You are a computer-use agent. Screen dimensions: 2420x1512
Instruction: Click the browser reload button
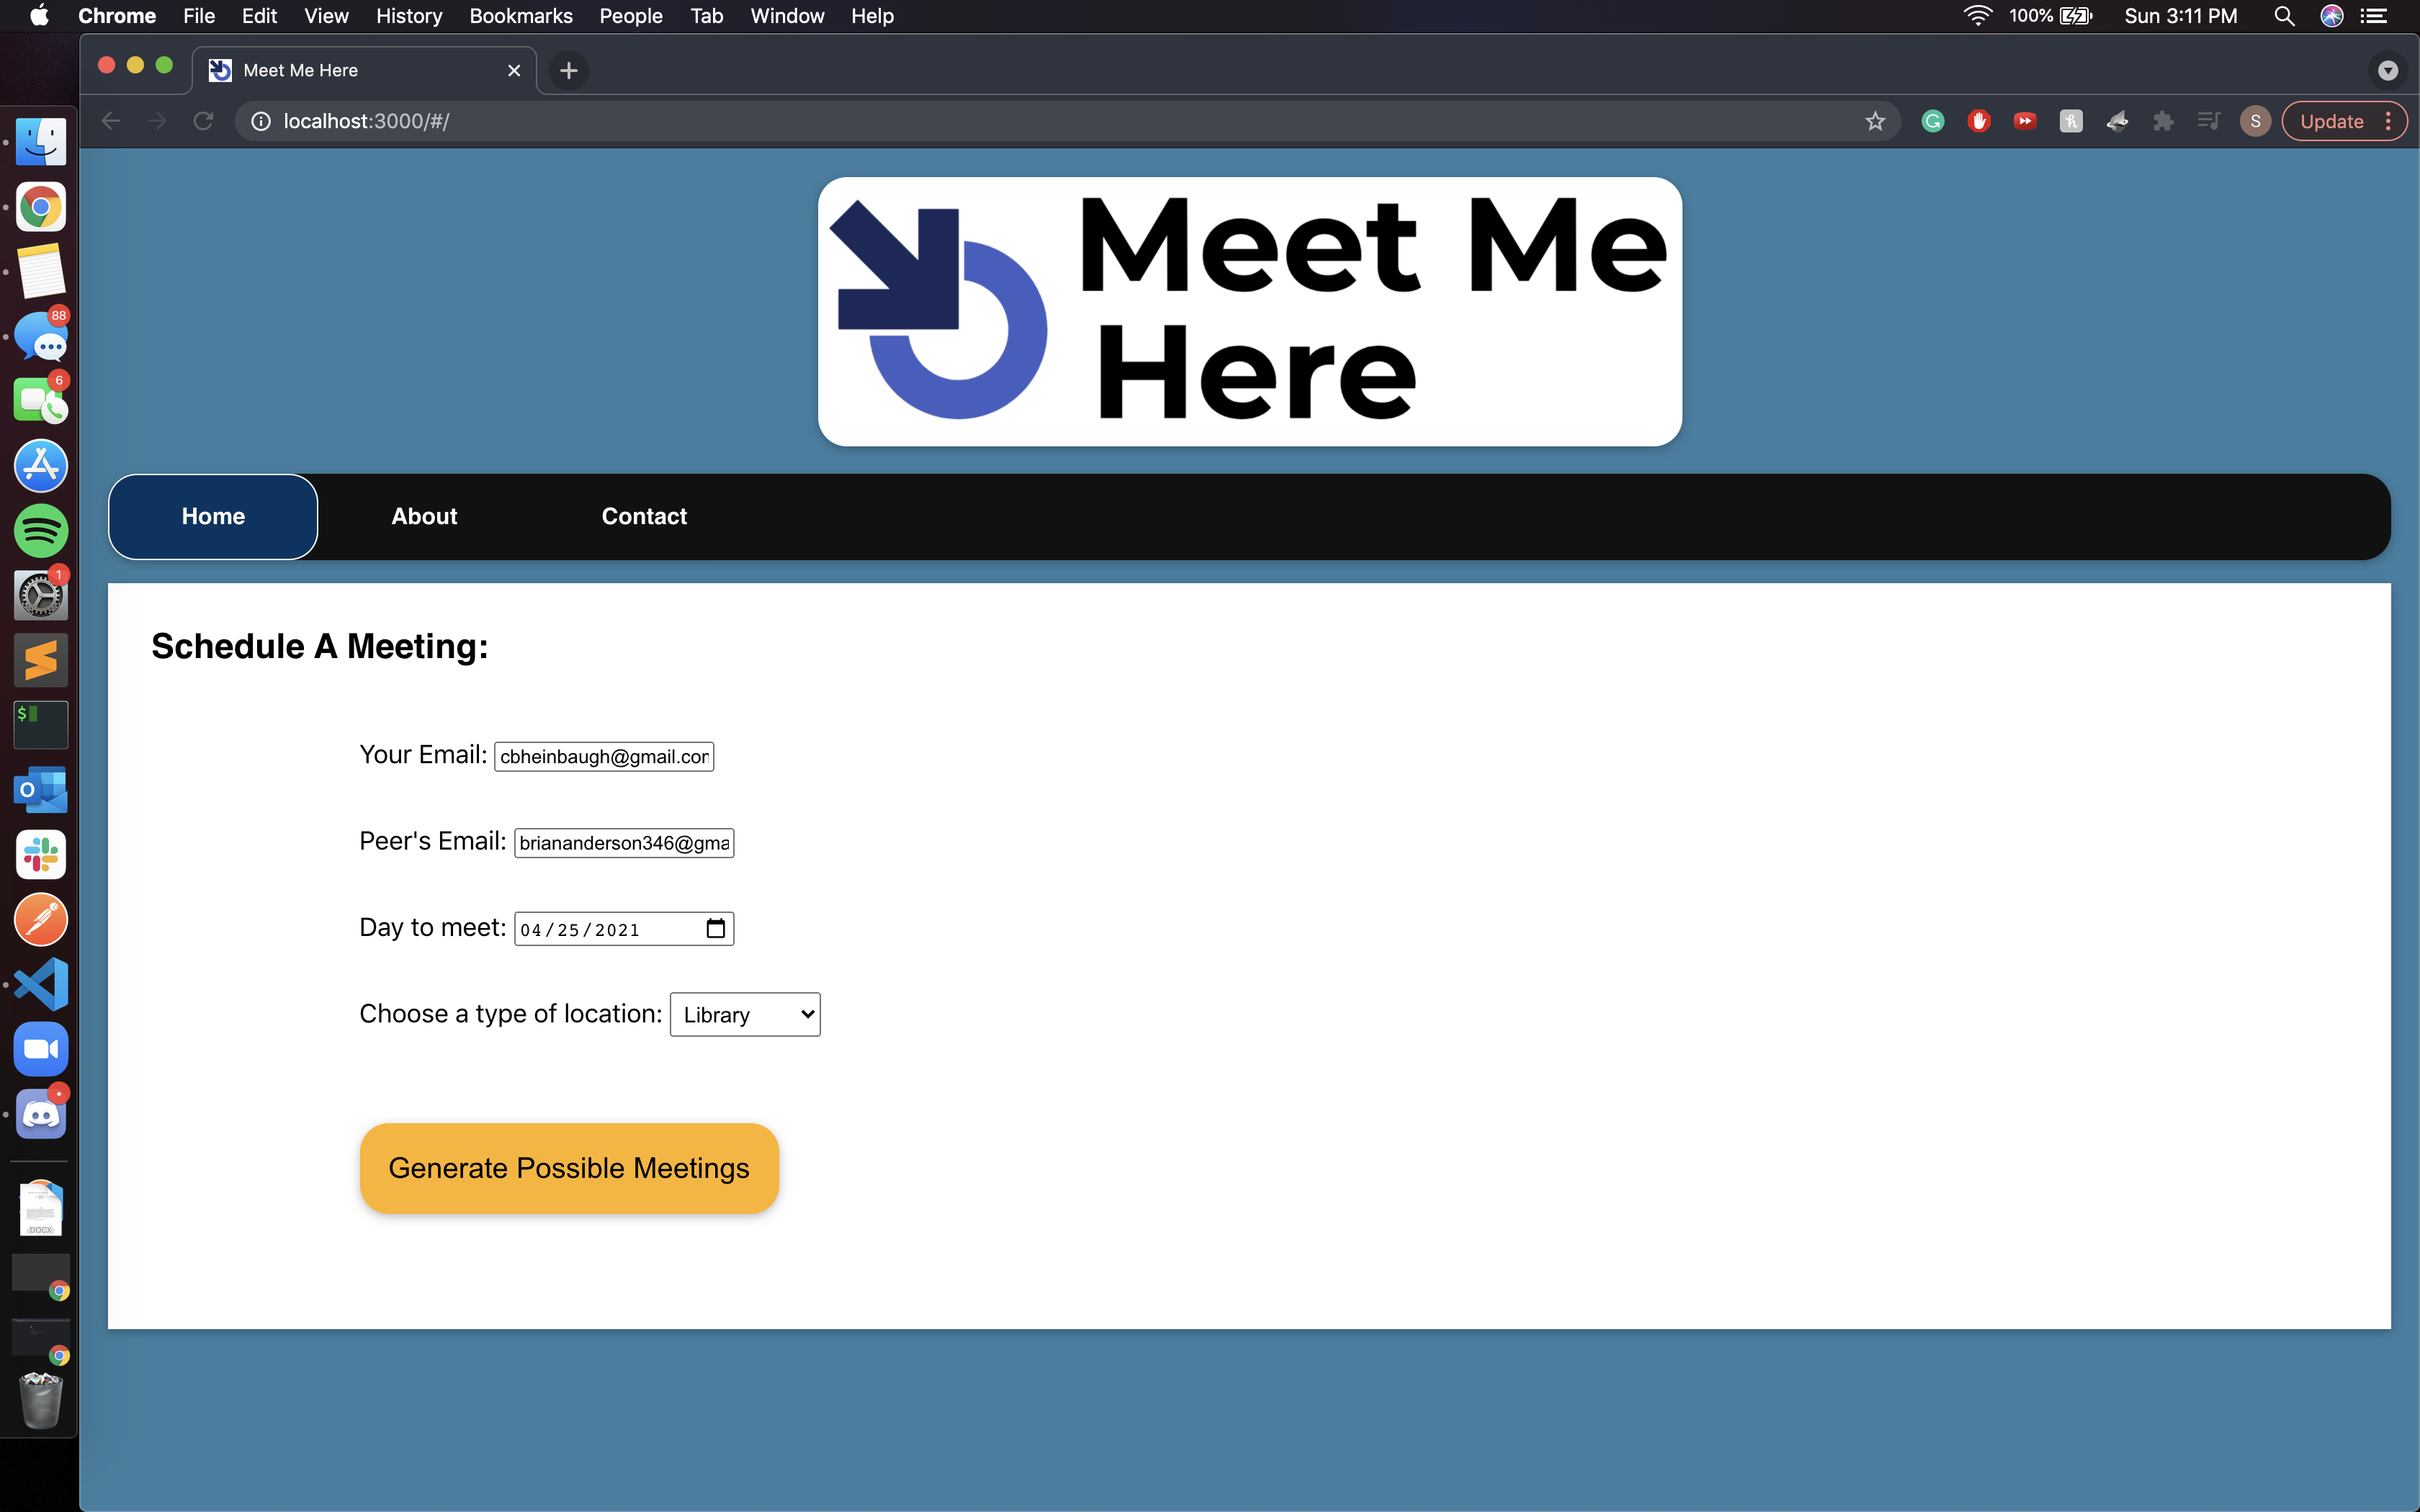coord(203,121)
